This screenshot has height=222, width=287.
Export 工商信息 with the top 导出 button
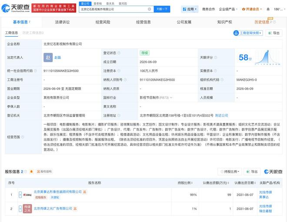274,33
